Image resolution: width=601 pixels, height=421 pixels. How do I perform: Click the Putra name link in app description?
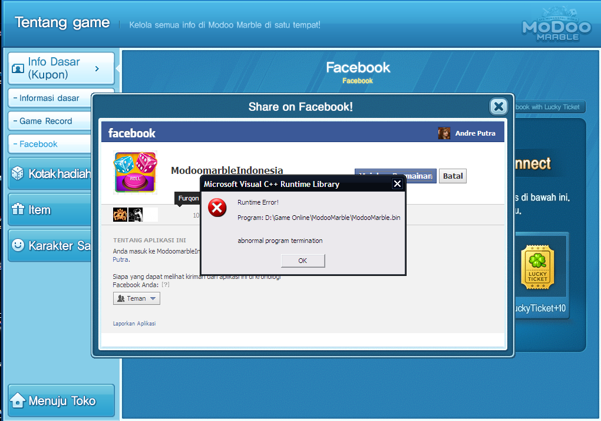tap(120, 259)
